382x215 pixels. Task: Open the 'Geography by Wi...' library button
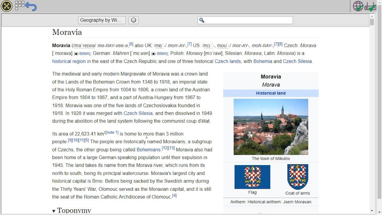click(x=102, y=20)
